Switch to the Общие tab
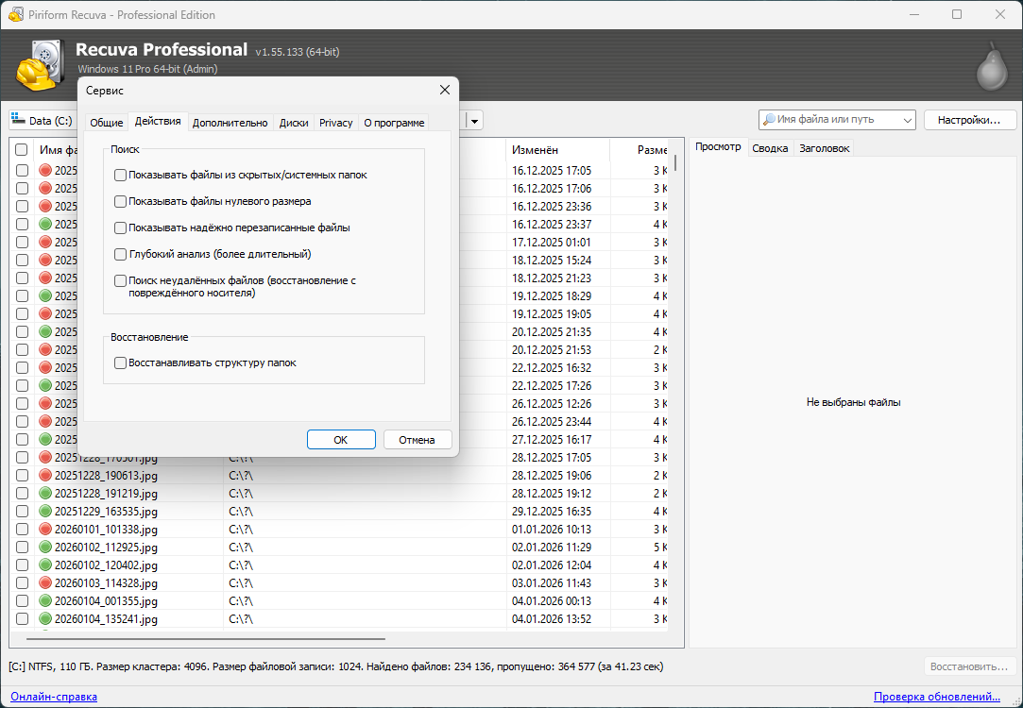The width and height of the screenshot is (1023, 708). pos(107,123)
